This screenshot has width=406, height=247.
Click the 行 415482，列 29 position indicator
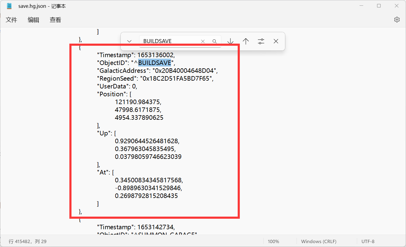27,241
